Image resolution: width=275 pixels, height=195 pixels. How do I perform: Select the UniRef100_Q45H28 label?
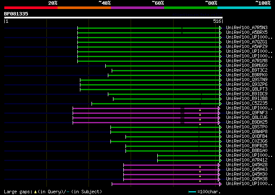tap(247, 165)
